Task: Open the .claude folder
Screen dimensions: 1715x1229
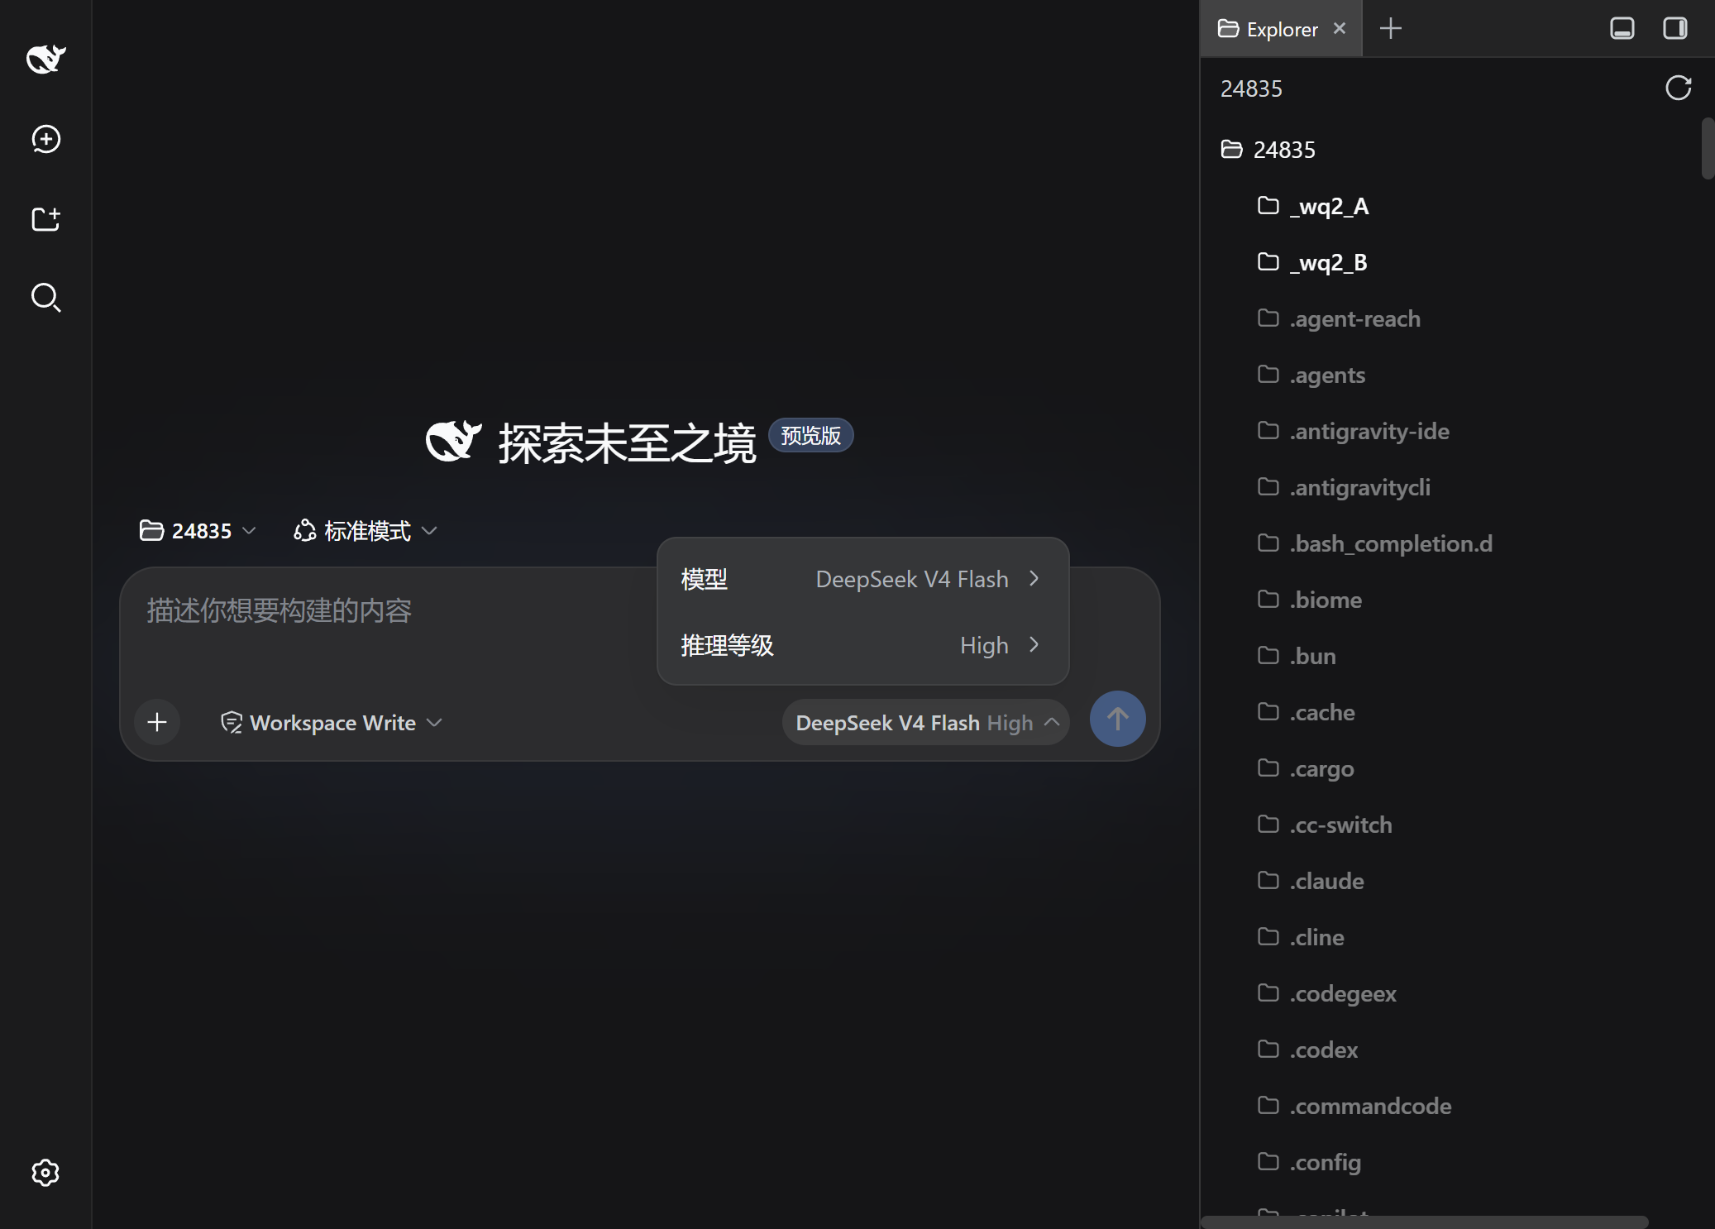Action: [x=1311, y=881]
